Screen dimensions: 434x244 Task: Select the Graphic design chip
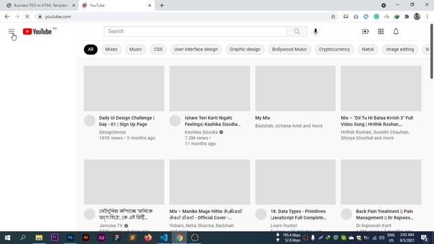(245, 49)
